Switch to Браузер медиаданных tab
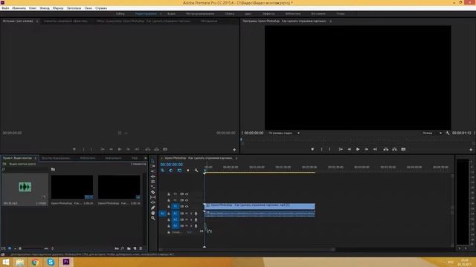This screenshot has height=267, width=476. 56,158
